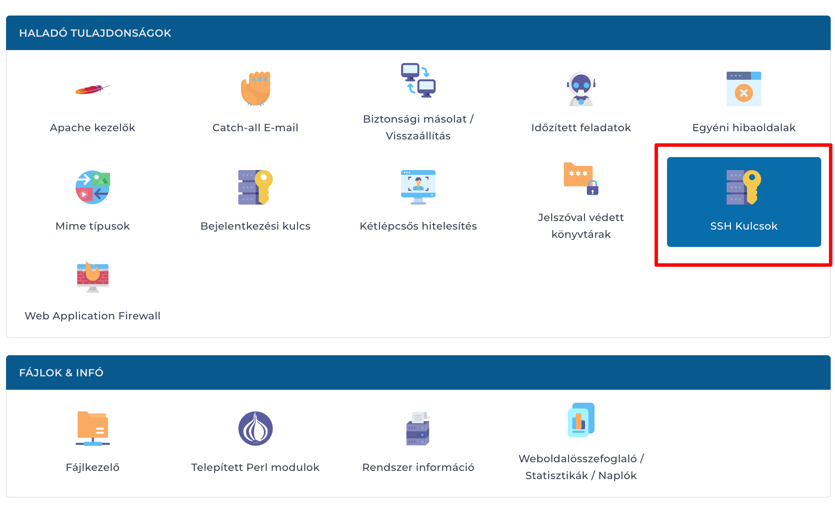Open Weboldalösszefoglaló statistics chart icon
835x505 pixels.
[x=581, y=420]
